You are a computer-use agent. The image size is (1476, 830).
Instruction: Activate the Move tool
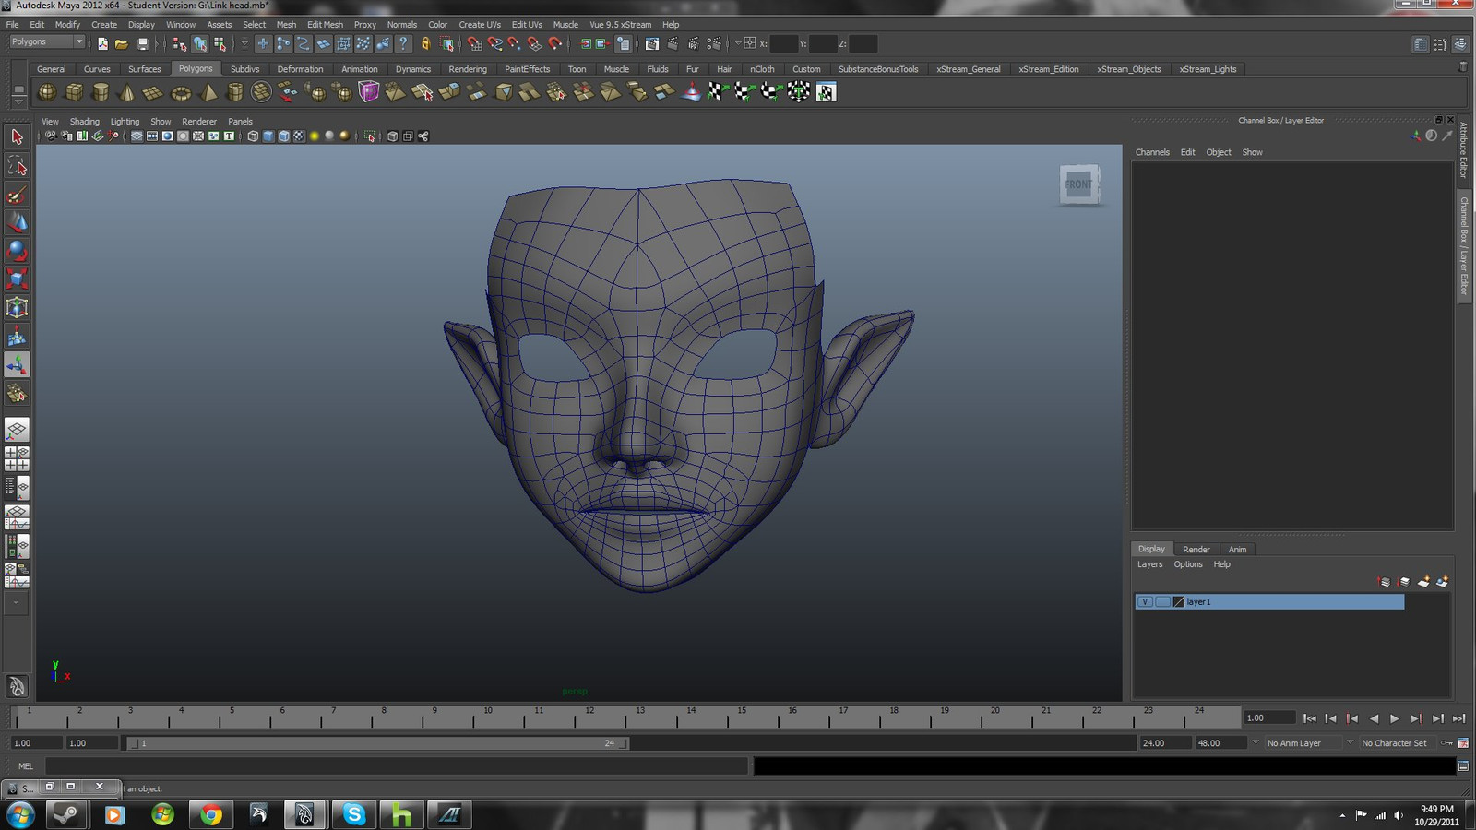[x=17, y=222]
